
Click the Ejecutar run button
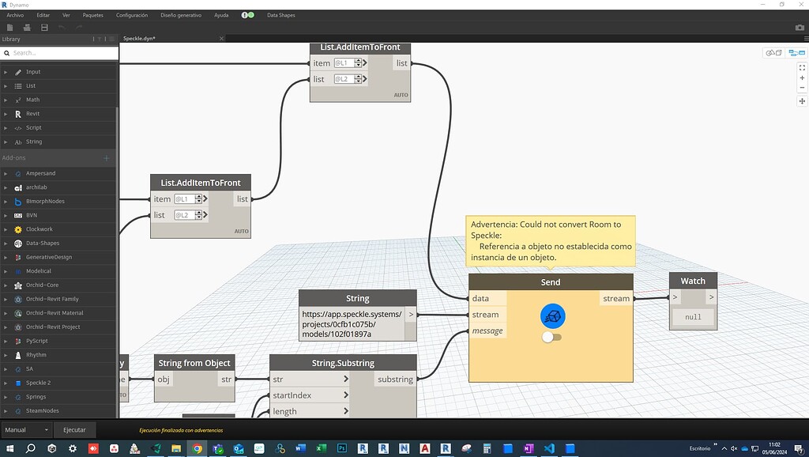pyautogui.click(x=74, y=429)
